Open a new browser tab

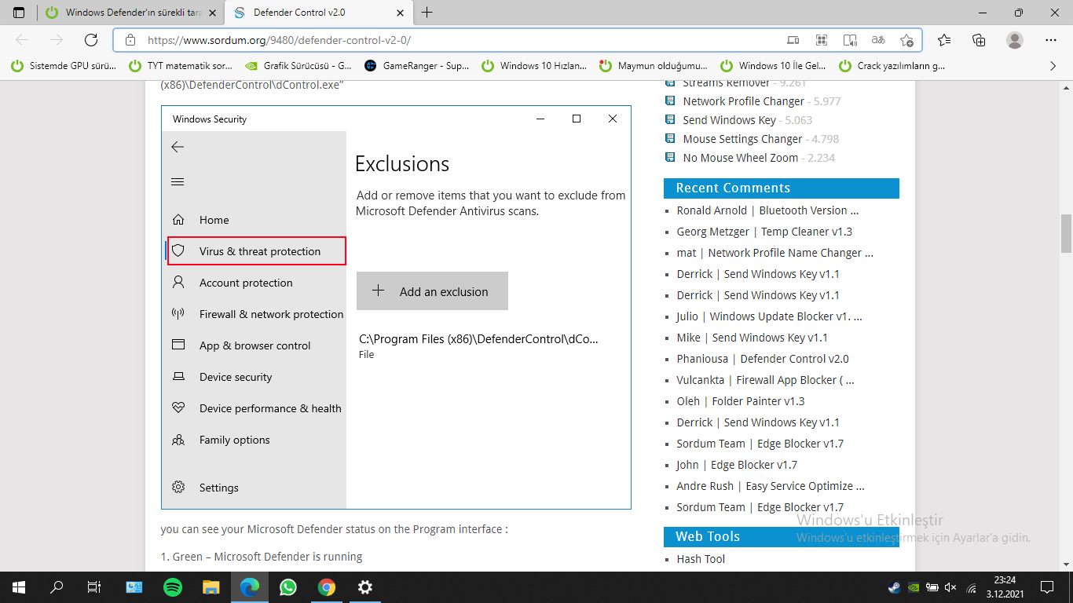point(427,13)
